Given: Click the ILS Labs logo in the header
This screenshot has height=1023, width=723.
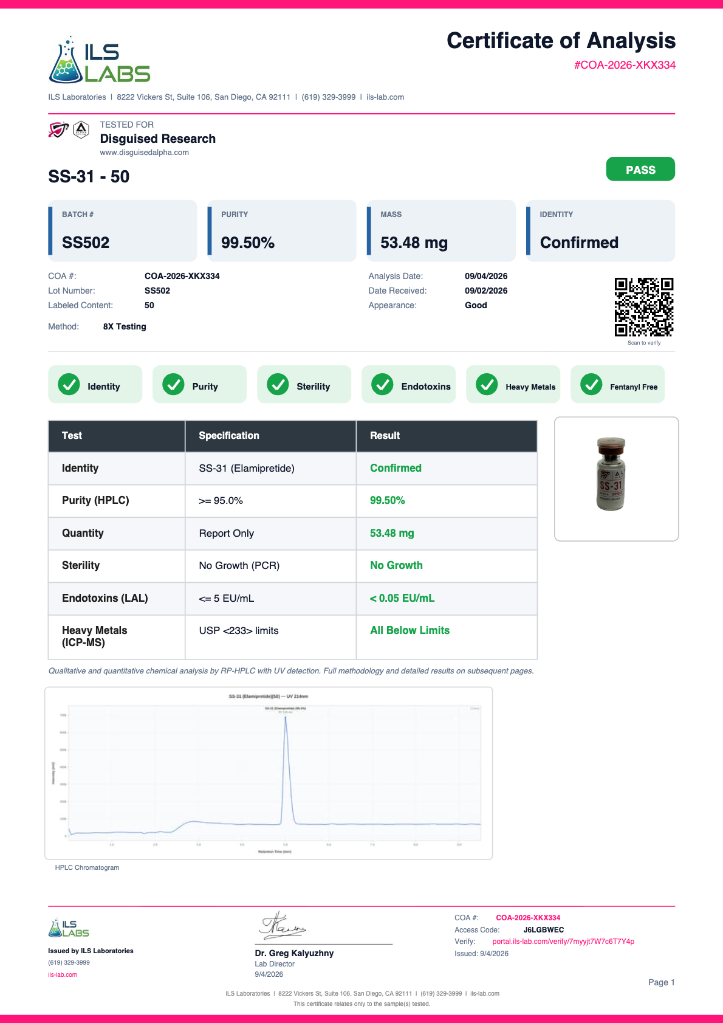Looking at the screenshot, I should [x=100, y=60].
